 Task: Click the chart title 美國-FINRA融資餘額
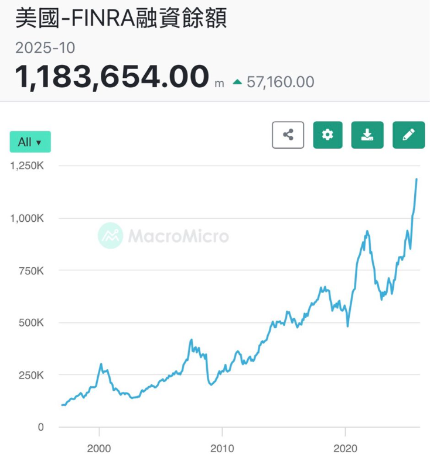coord(121,18)
